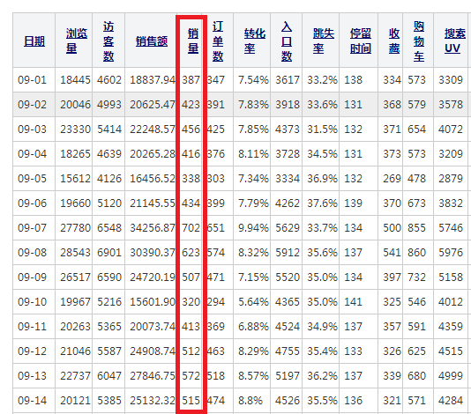Click conversion rate 5.64%
Viewport: 471px width, 414px height.
[253, 301]
